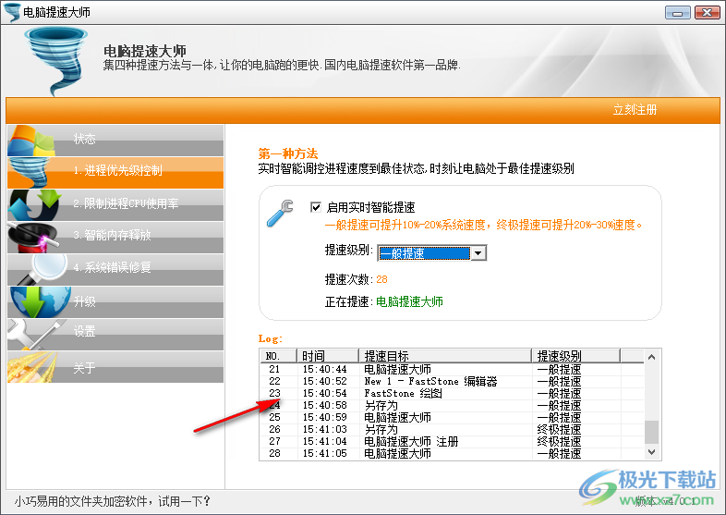Go to 3.智能内存释放 section
This screenshot has width=726, height=515.
pos(115,238)
